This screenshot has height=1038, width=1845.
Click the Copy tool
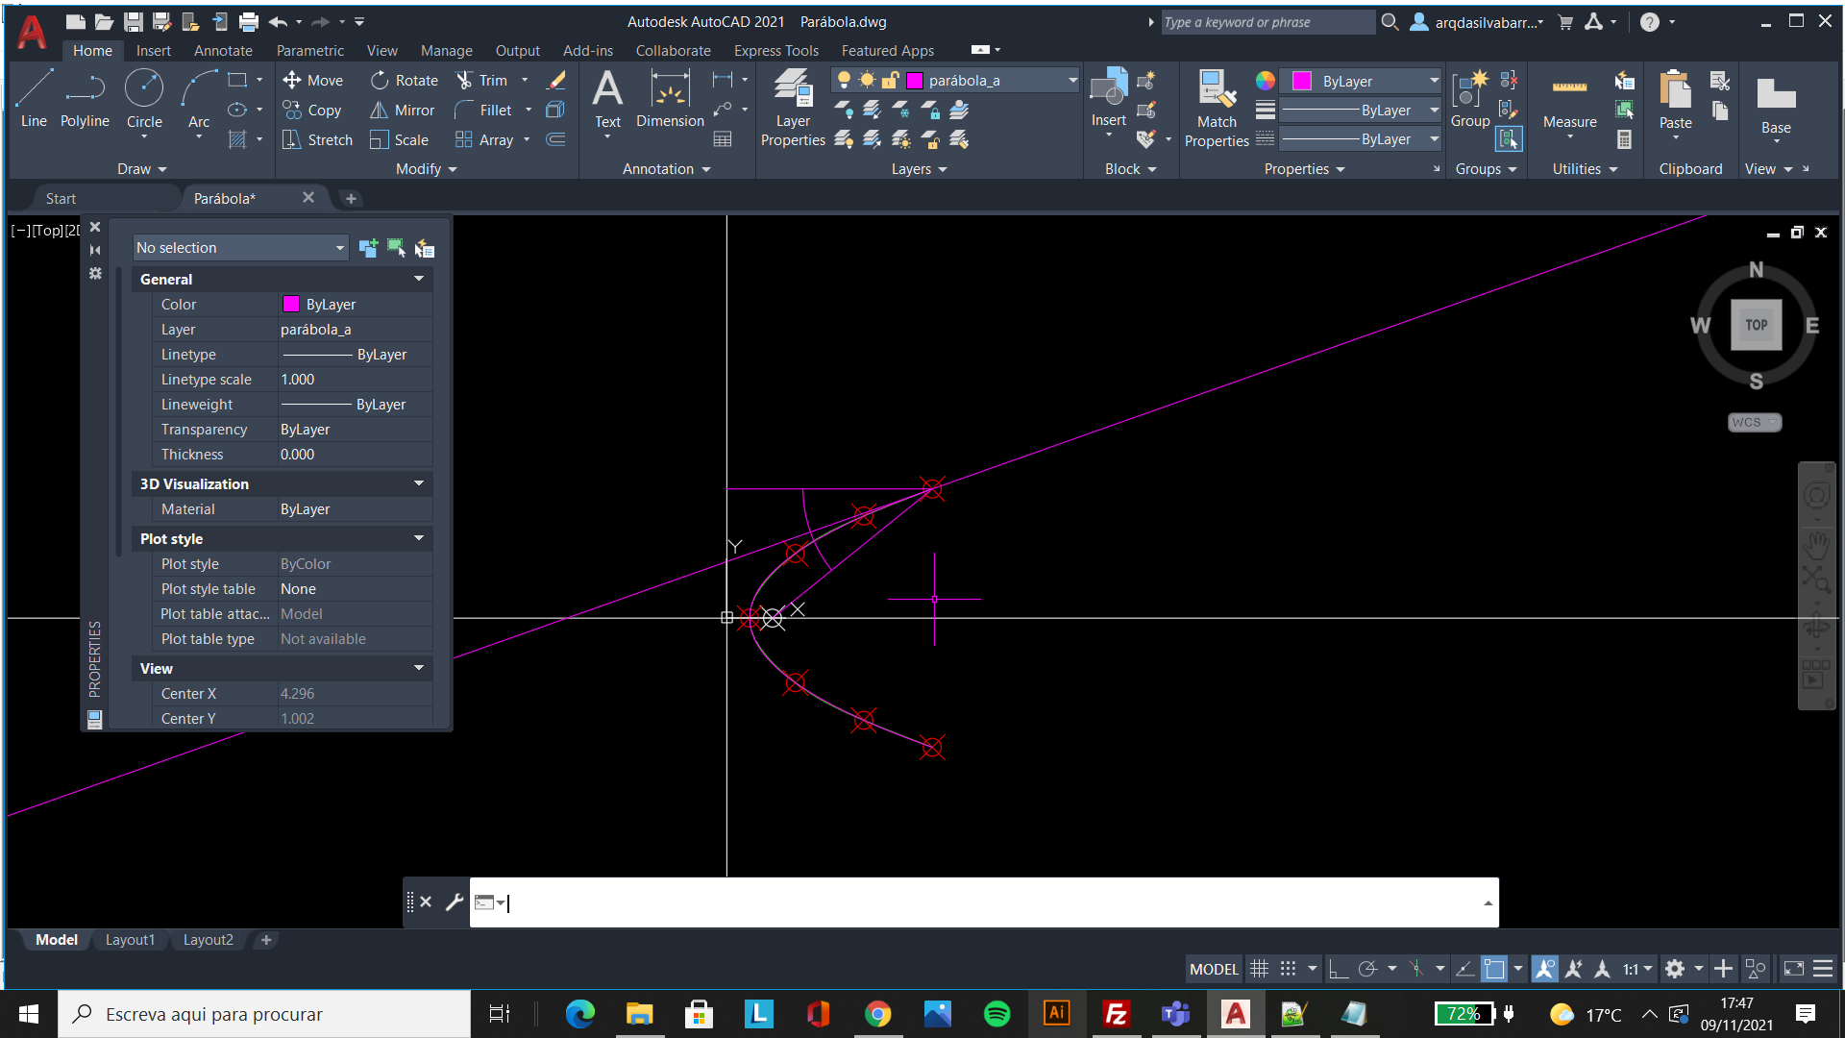tap(312, 111)
